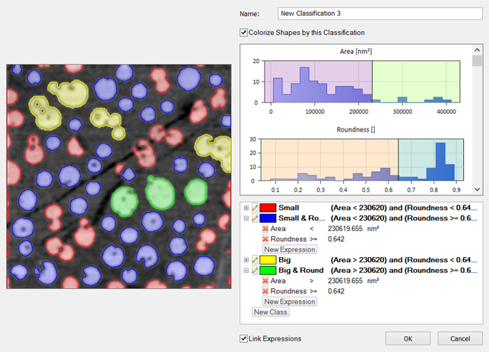Image resolution: width=489 pixels, height=352 pixels.
Task: Click the edit pencil icon for Big class
Action: click(256, 260)
